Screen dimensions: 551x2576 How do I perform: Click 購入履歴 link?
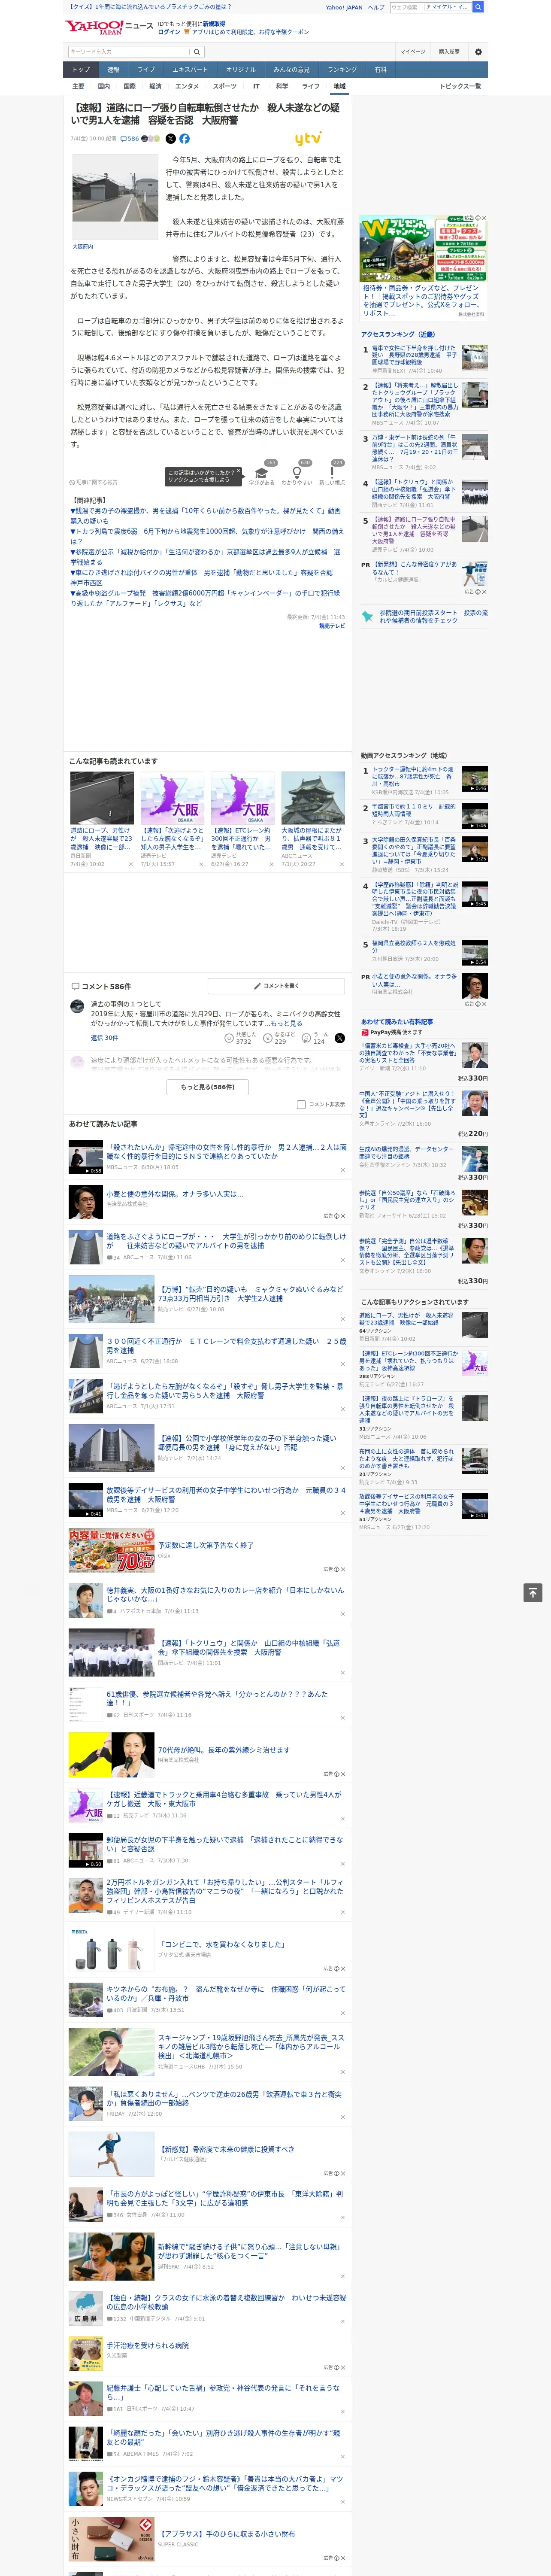(x=449, y=52)
